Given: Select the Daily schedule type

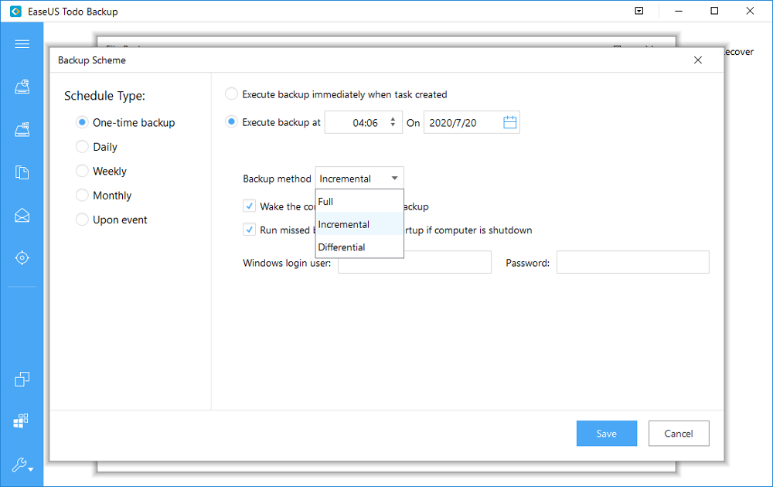Looking at the screenshot, I should [x=82, y=147].
